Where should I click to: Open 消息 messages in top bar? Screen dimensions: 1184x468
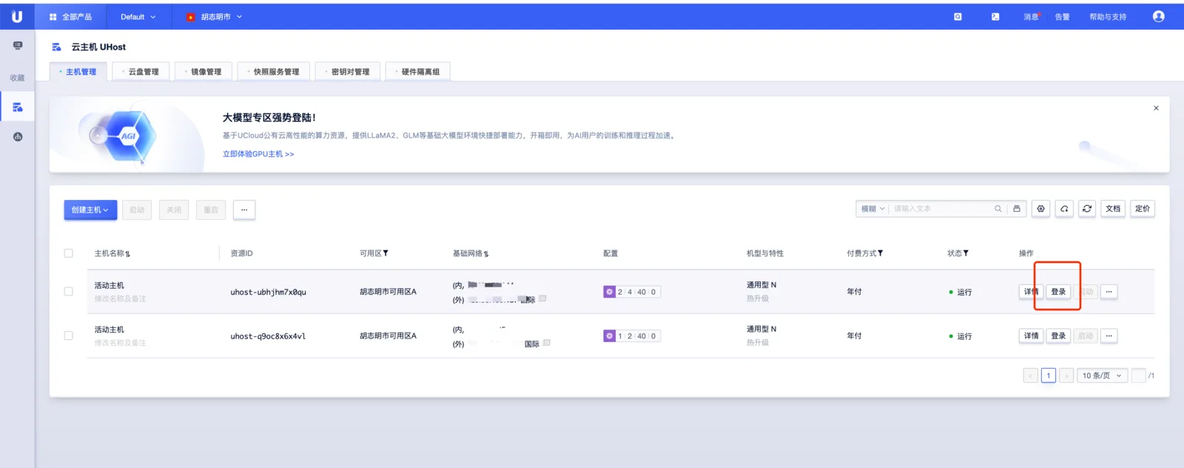coord(1031,16)
